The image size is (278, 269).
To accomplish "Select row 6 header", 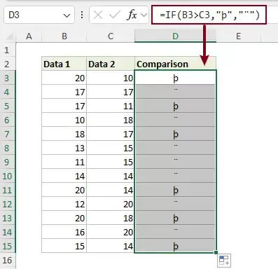I will click(x=8, y=120).
